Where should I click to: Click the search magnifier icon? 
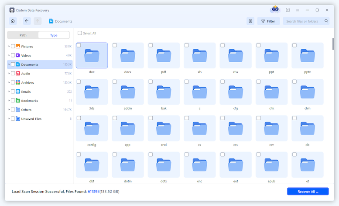(326, 21)
